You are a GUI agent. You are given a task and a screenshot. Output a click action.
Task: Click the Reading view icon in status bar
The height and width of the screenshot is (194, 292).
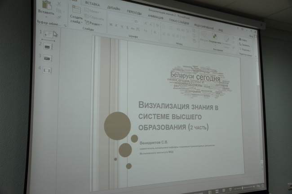(224, 190)
